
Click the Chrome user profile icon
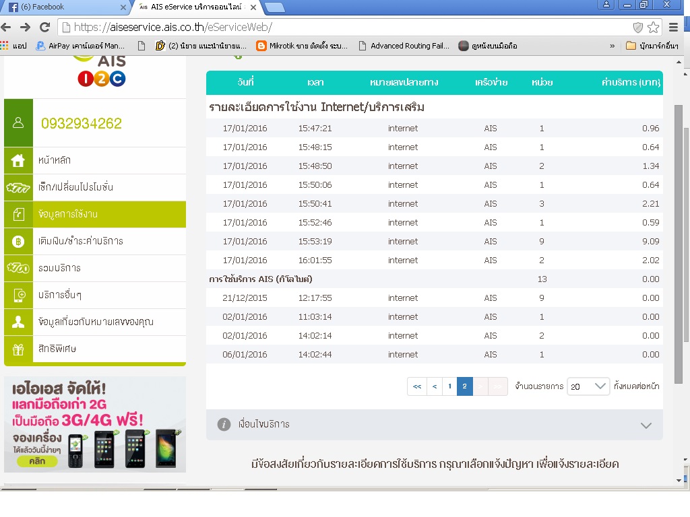606,5
